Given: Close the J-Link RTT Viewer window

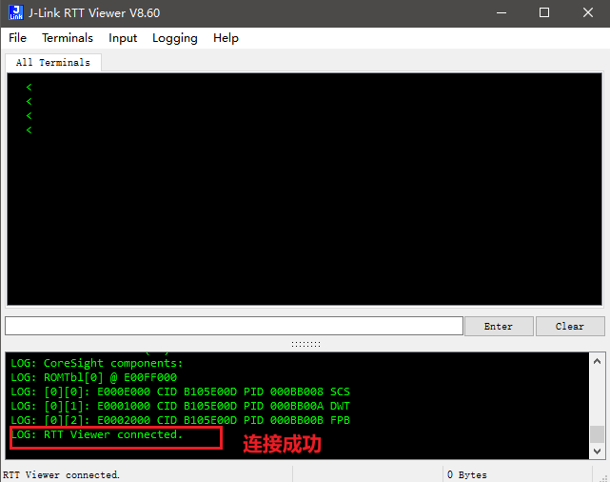Looking at the screenshot, I should click(588, 12).
